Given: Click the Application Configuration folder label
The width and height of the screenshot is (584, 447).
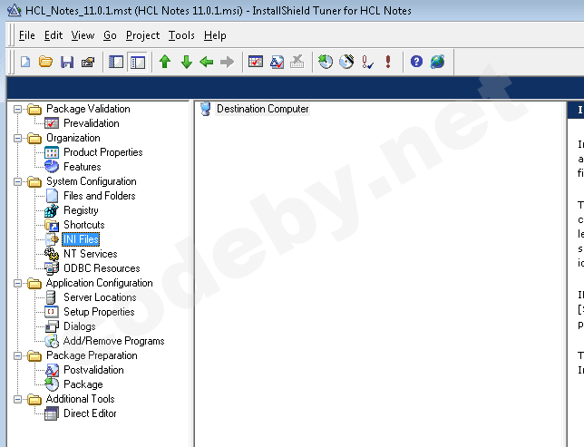Looking at the screenshot, I should [100, 284].
